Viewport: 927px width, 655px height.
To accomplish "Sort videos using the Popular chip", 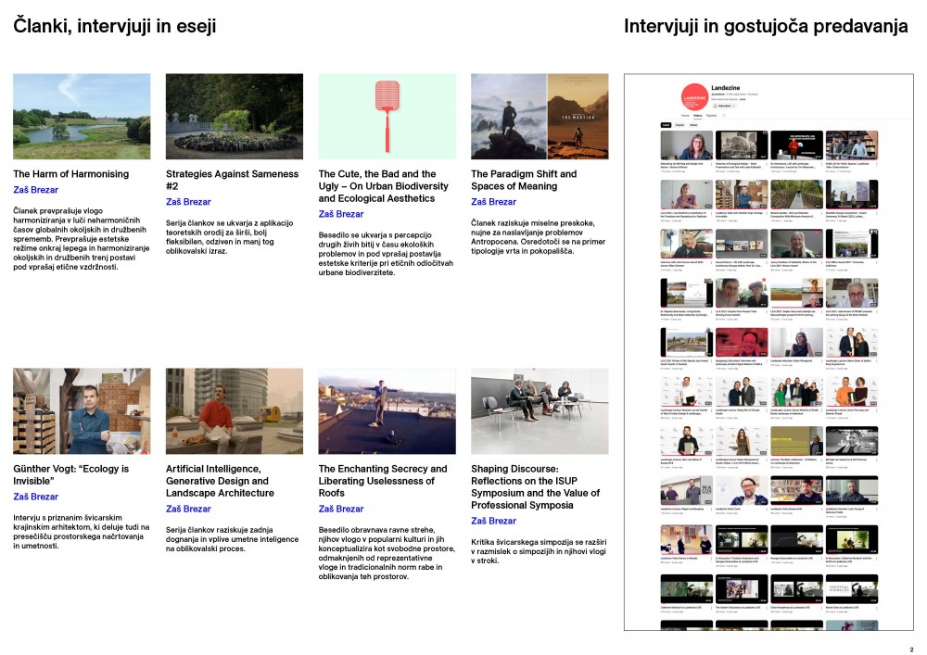I will pos(679,124).
